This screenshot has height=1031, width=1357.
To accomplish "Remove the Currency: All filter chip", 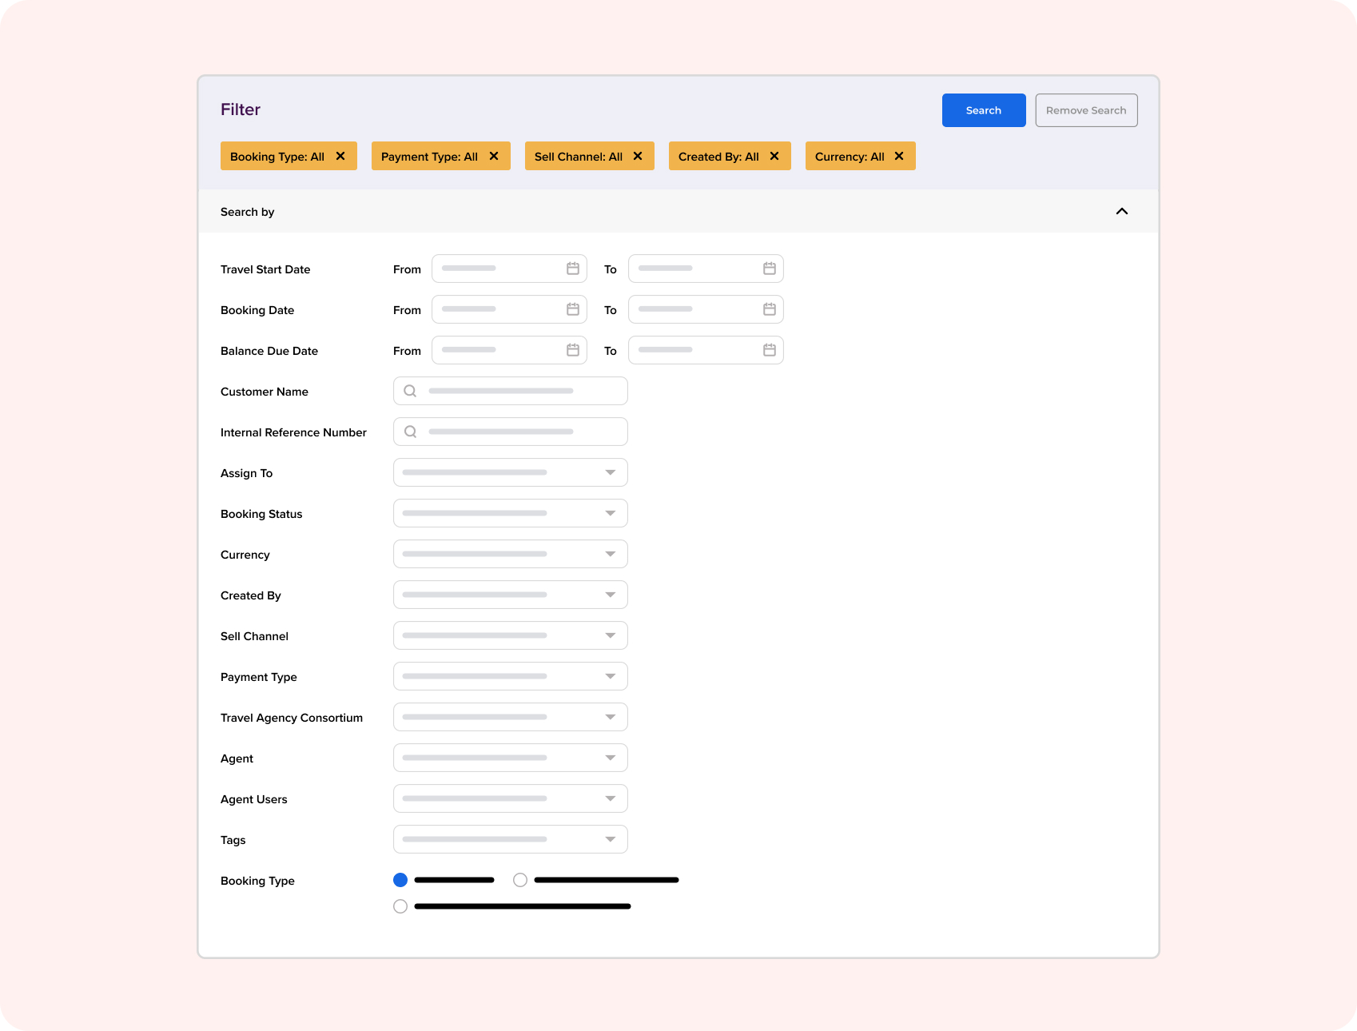I will coord(899,156).
